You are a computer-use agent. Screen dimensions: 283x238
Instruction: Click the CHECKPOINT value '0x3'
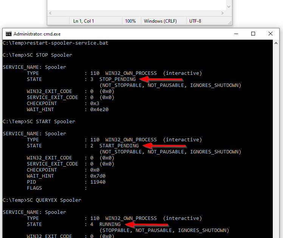point(95,104)
